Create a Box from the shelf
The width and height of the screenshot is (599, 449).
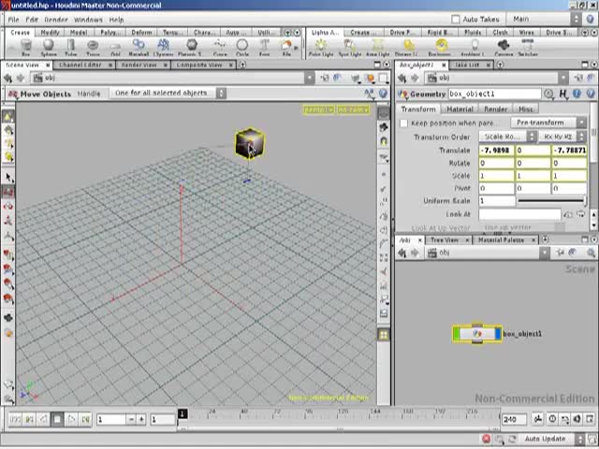point(25,48)
